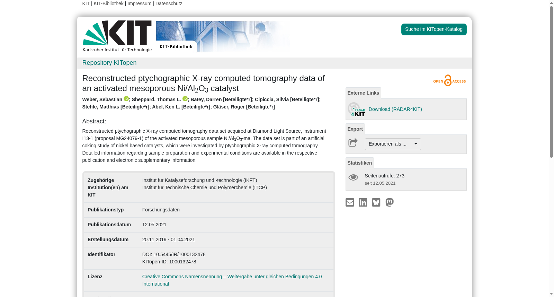
Task: Select the Statistiken tab
Action: tap(360, 163)
